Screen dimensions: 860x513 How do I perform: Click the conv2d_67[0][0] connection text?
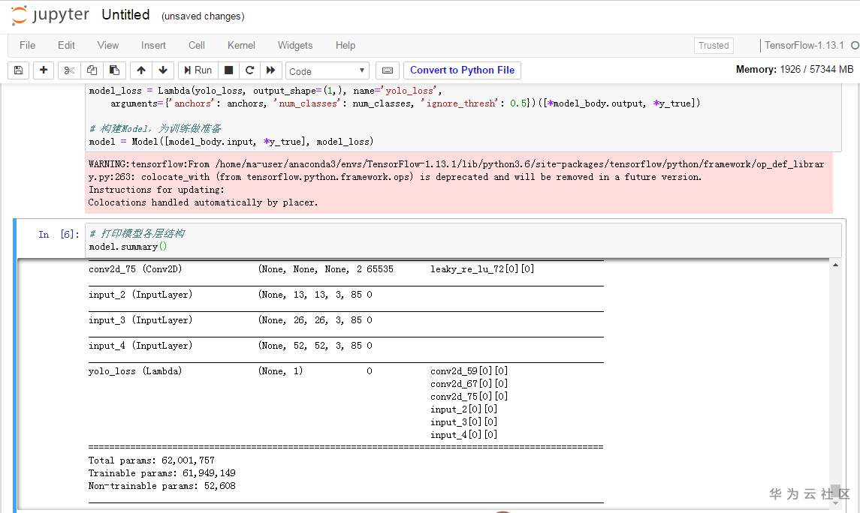click(469, 384)
